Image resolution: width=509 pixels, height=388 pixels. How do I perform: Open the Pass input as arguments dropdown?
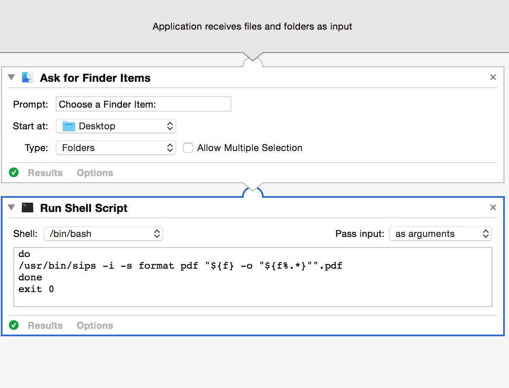(x=441, y=234)
